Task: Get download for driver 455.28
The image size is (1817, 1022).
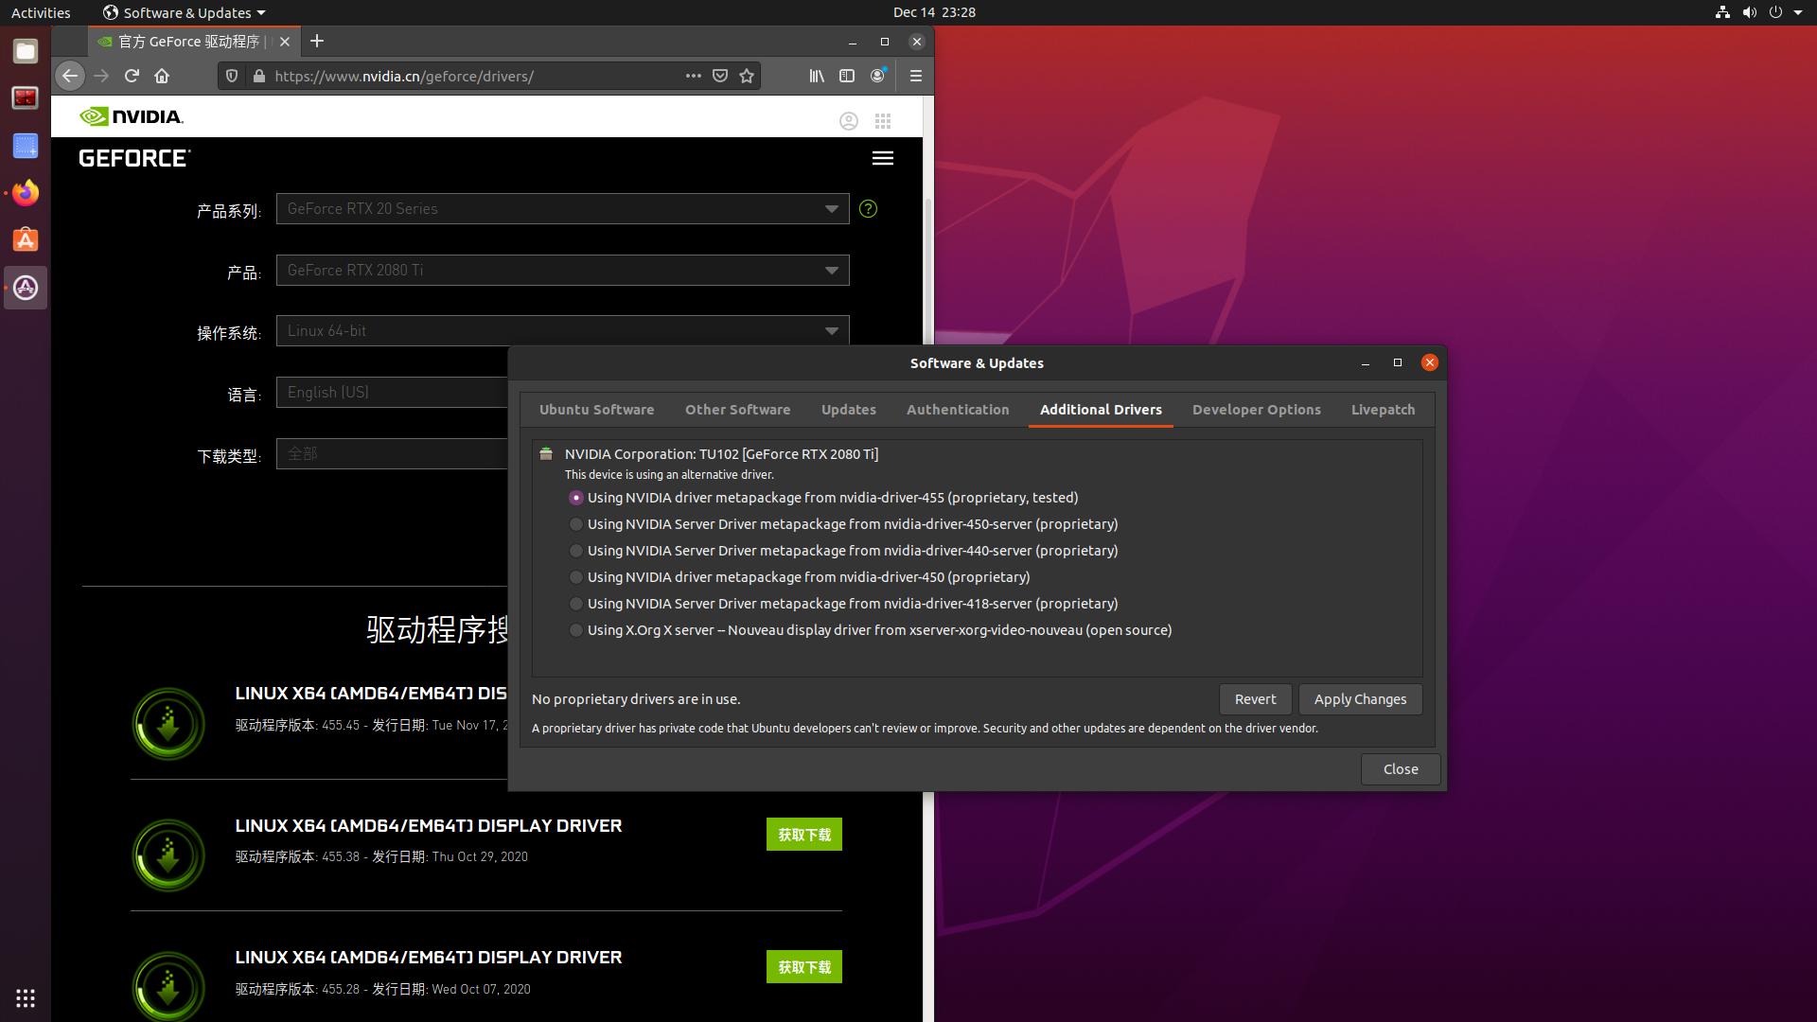Action: point(803,967)
